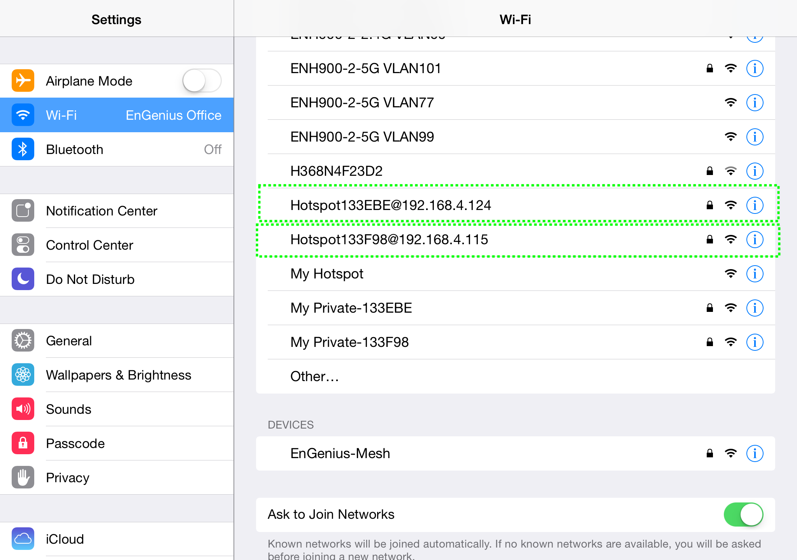
Task: Tap the Passcode lock icon
Action: 23,443
